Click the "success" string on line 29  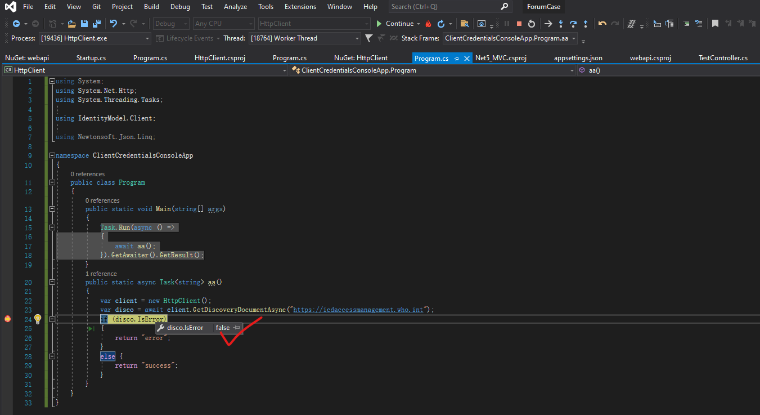point(156,365)
